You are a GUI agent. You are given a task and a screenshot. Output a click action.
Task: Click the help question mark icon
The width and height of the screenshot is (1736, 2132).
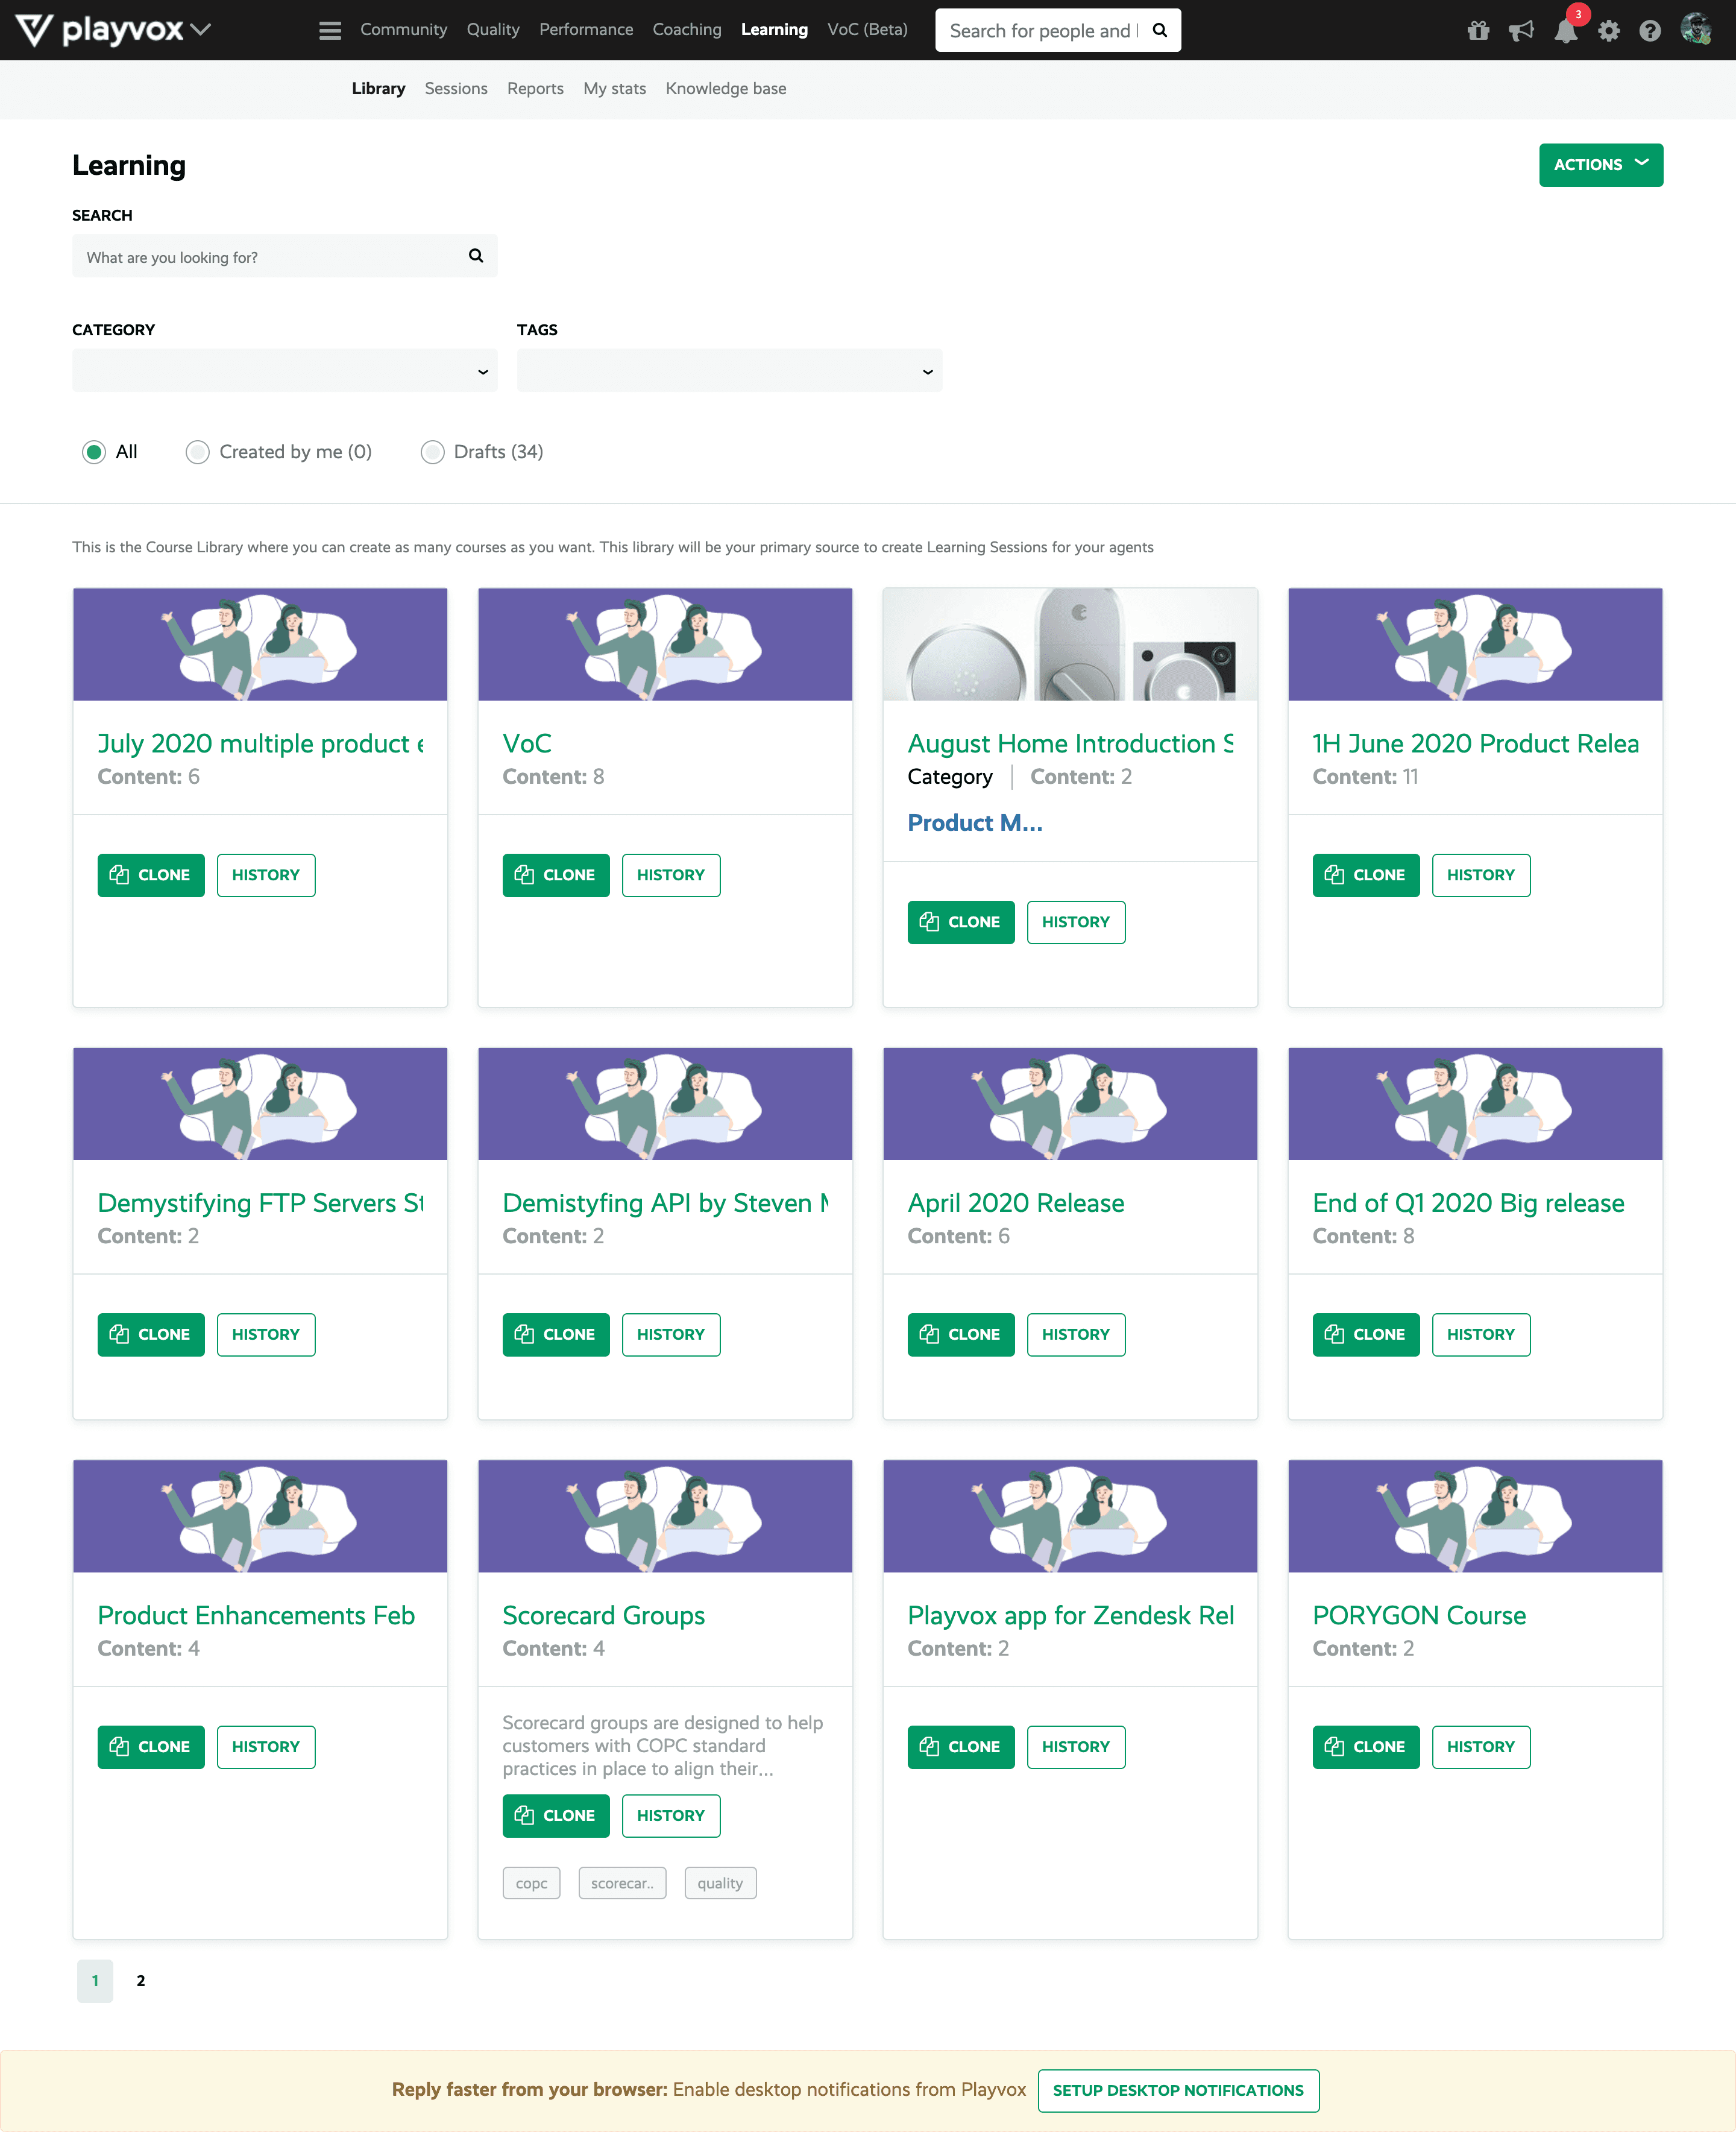[x=1650, y=30]
